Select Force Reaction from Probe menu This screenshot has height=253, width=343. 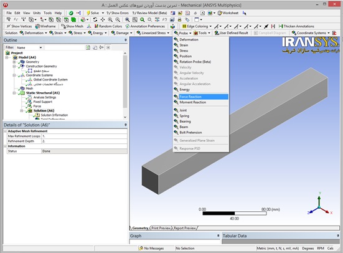tap(201, 97)
